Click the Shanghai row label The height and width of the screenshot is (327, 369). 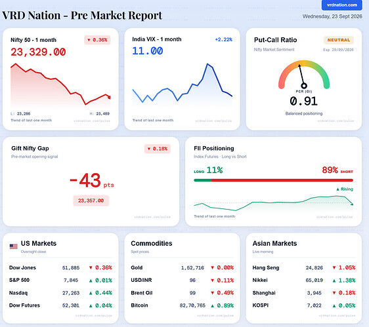(x=264, y=293)
